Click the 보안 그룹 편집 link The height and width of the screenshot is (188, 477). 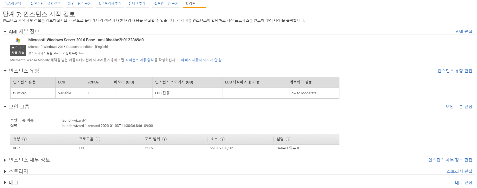(x=459, y=106)
